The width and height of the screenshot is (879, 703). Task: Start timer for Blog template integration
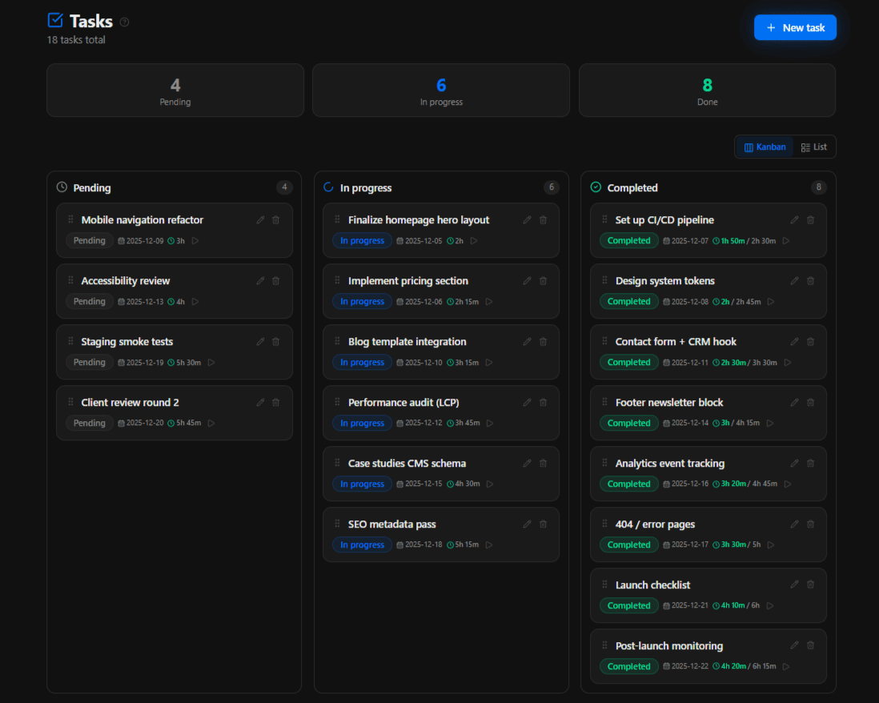(x=489, y=363)
